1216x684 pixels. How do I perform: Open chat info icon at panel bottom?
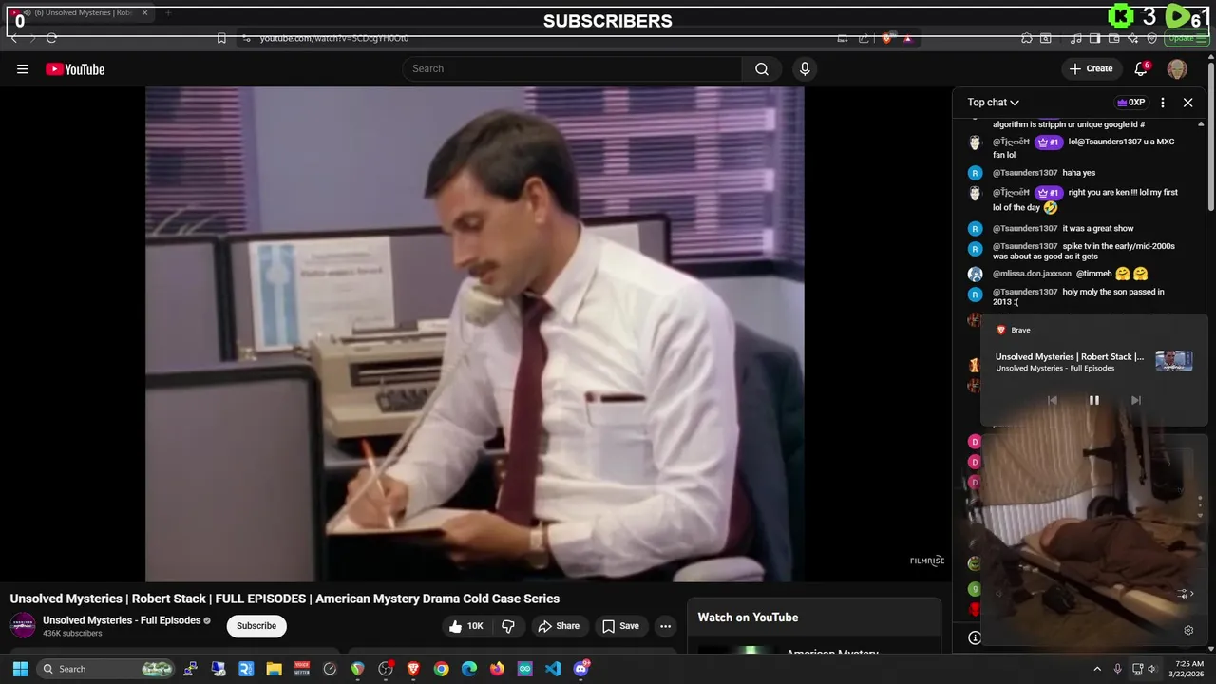pyautogui.click(x=974, y=638)
